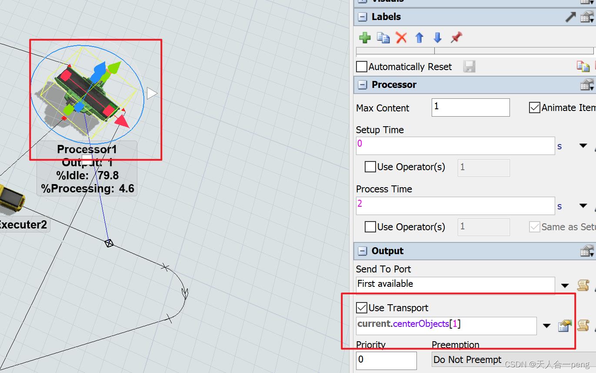Open the Labels panel table options icon
Screen dimensions: 596x373
coord(587,17)
